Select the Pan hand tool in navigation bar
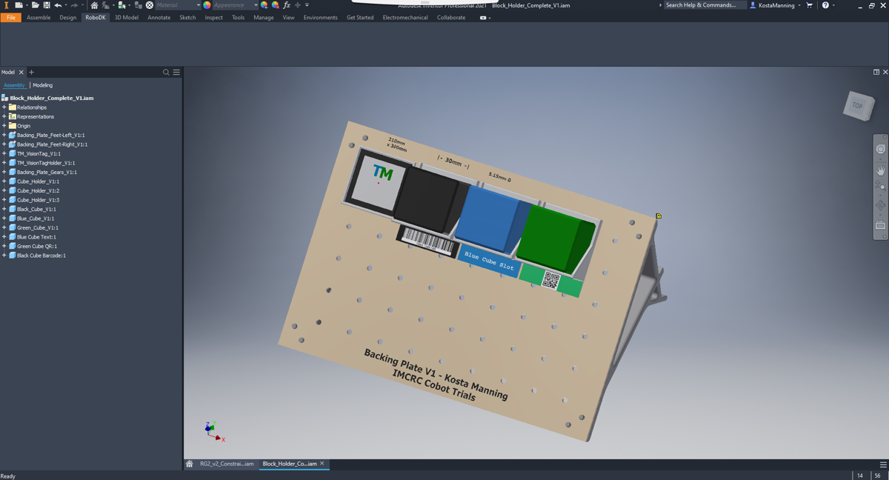Viewport: 889px width, 480px height. 880,170
